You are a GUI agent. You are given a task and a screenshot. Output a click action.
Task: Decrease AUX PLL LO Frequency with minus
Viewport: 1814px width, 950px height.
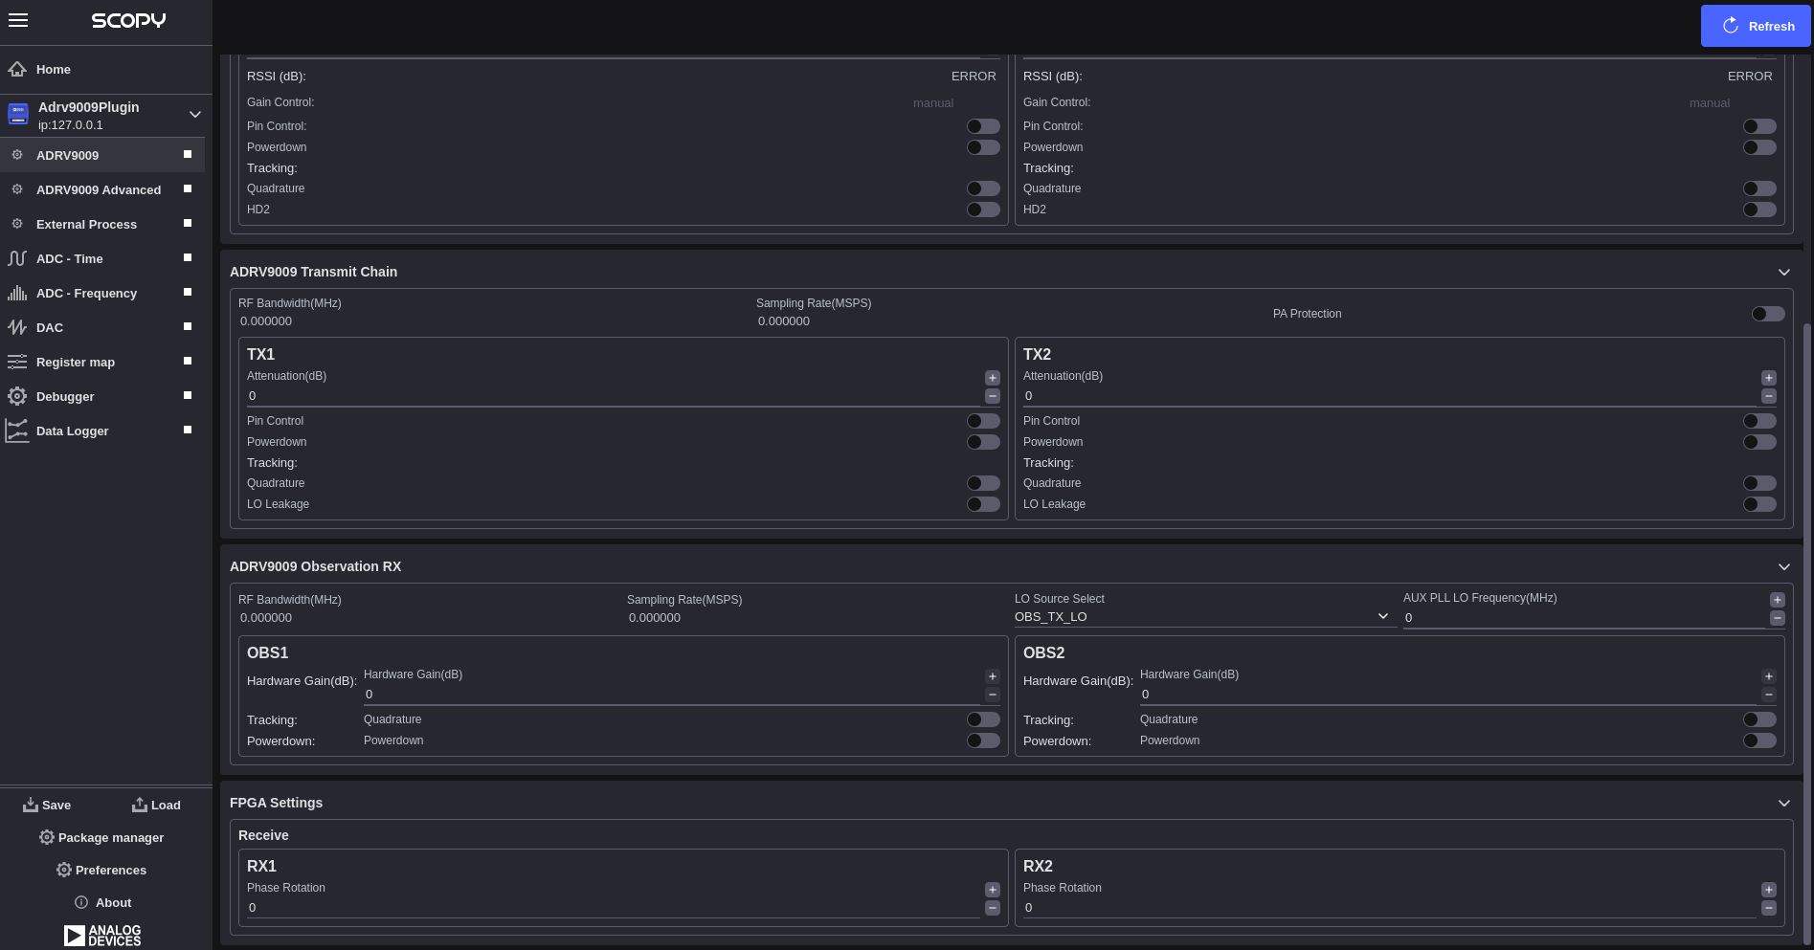(1778, 618)
